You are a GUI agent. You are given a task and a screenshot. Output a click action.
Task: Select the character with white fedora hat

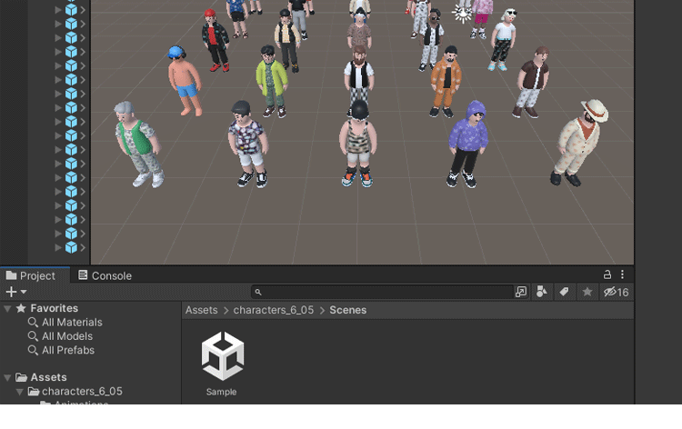tap(578, 143)
